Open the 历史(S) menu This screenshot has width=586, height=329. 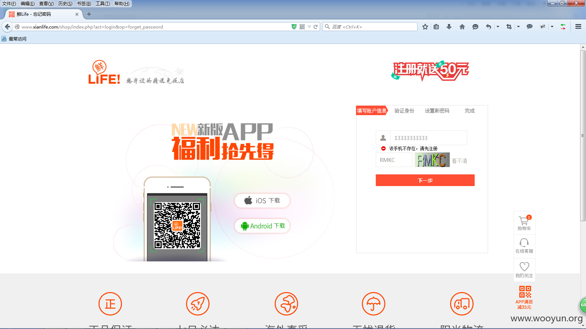coord(65,4)
